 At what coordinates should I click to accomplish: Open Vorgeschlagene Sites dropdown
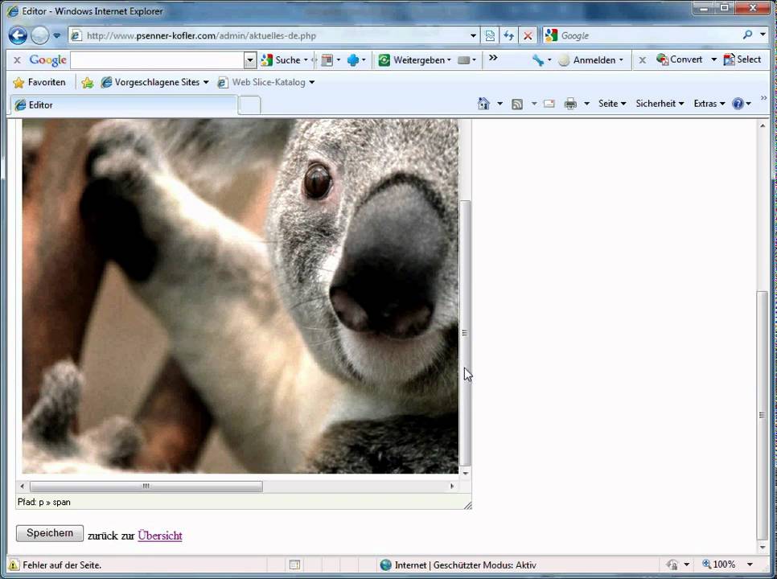[154, 82]
